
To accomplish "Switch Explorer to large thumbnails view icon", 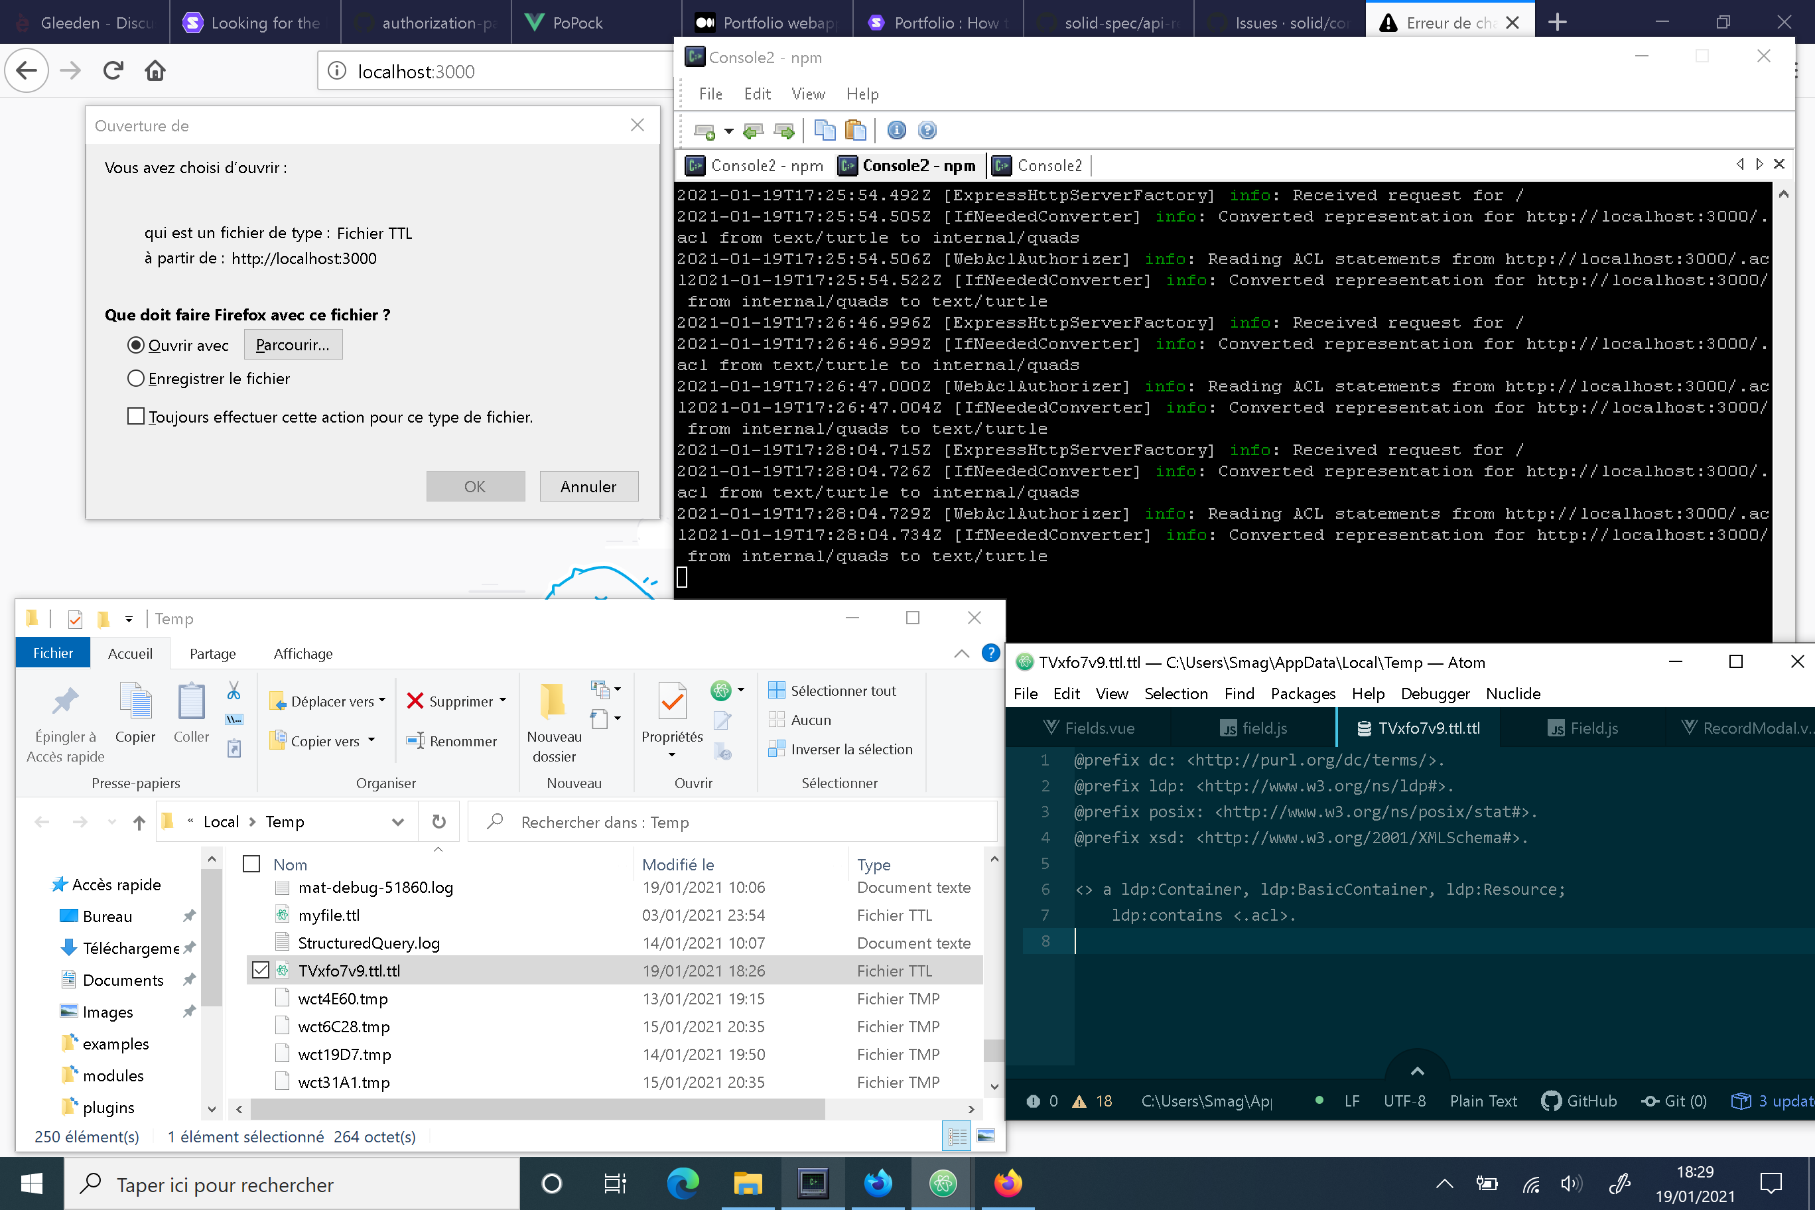I will (x=986, y=1136).
